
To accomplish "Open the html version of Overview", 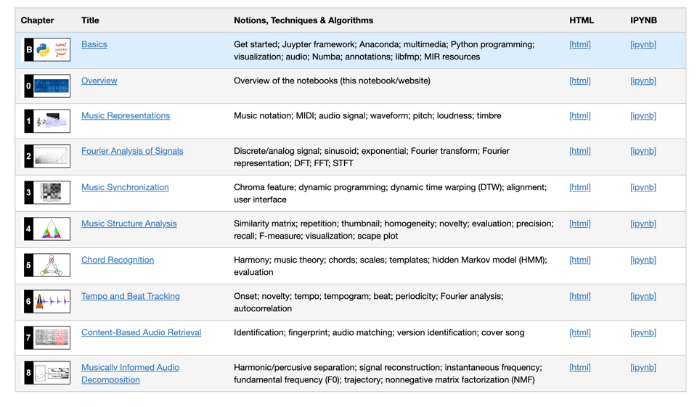I will pyautogui.click(x=580, y=81).
